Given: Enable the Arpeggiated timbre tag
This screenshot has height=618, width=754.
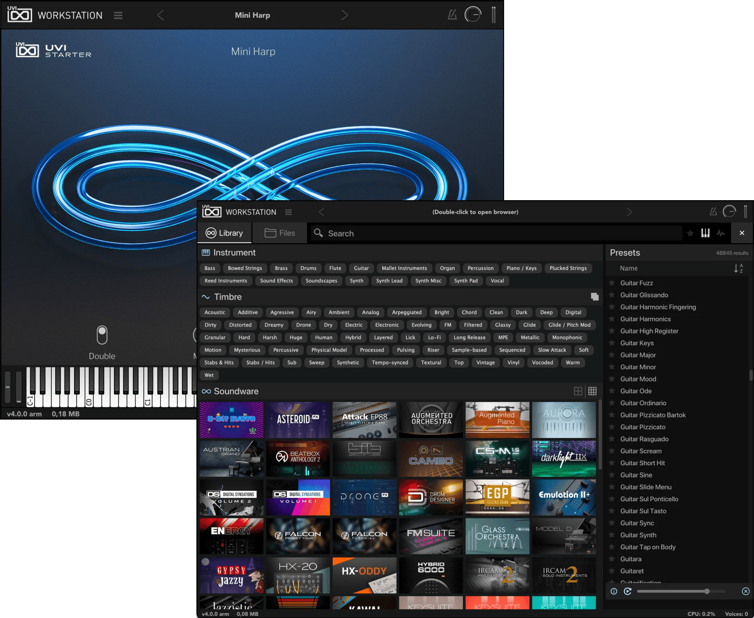Looking at the screenshot, I should (x=406, y=313).
